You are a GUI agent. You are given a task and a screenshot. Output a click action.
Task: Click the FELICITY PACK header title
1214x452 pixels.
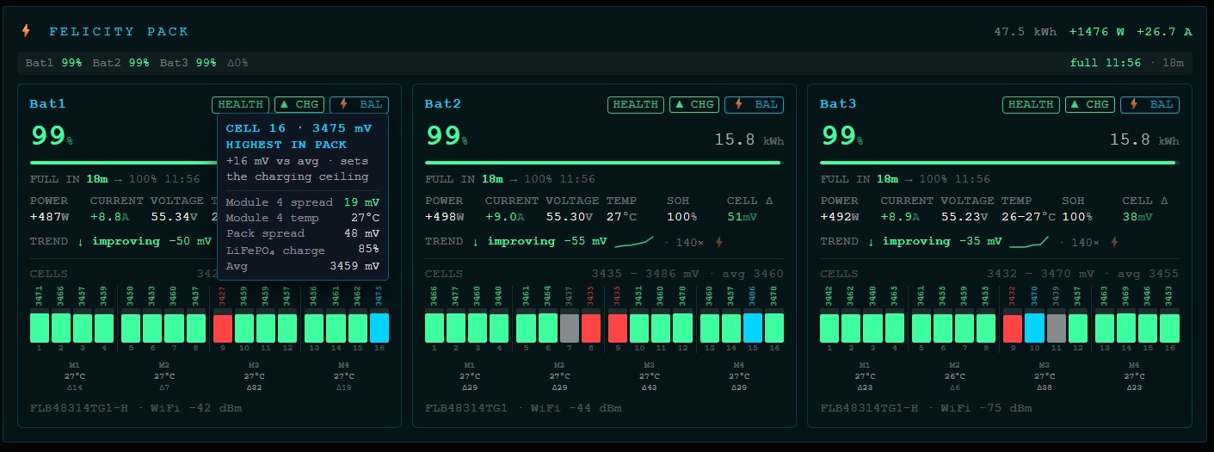click(119, 32)
